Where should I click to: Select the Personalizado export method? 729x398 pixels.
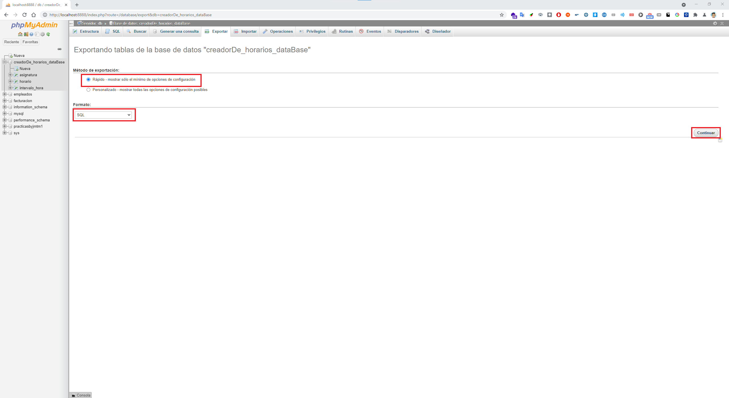pyautogui.click(x=88, y=90)
